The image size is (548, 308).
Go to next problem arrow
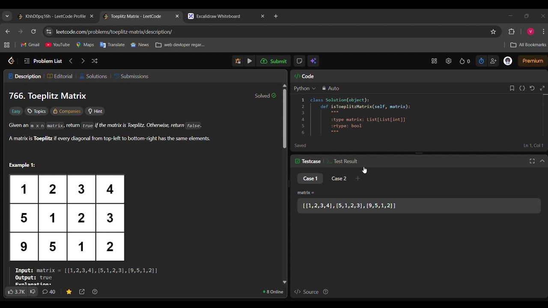[83, 61]
